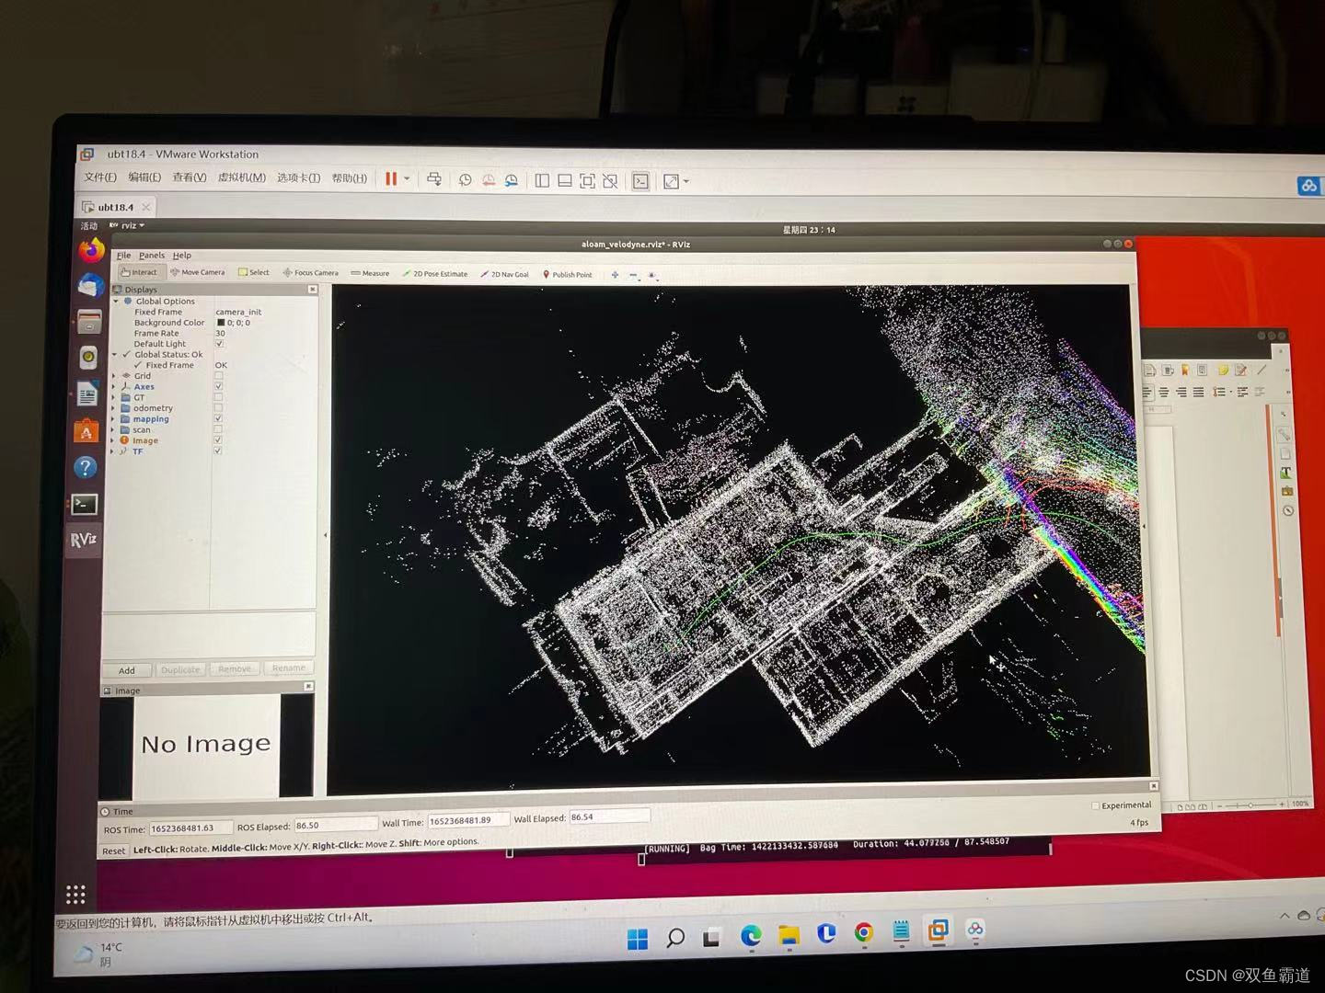The width and height of the screenshot is (1325, 993).
Task: Open the Show Applications grid
Action: [76, 894]
